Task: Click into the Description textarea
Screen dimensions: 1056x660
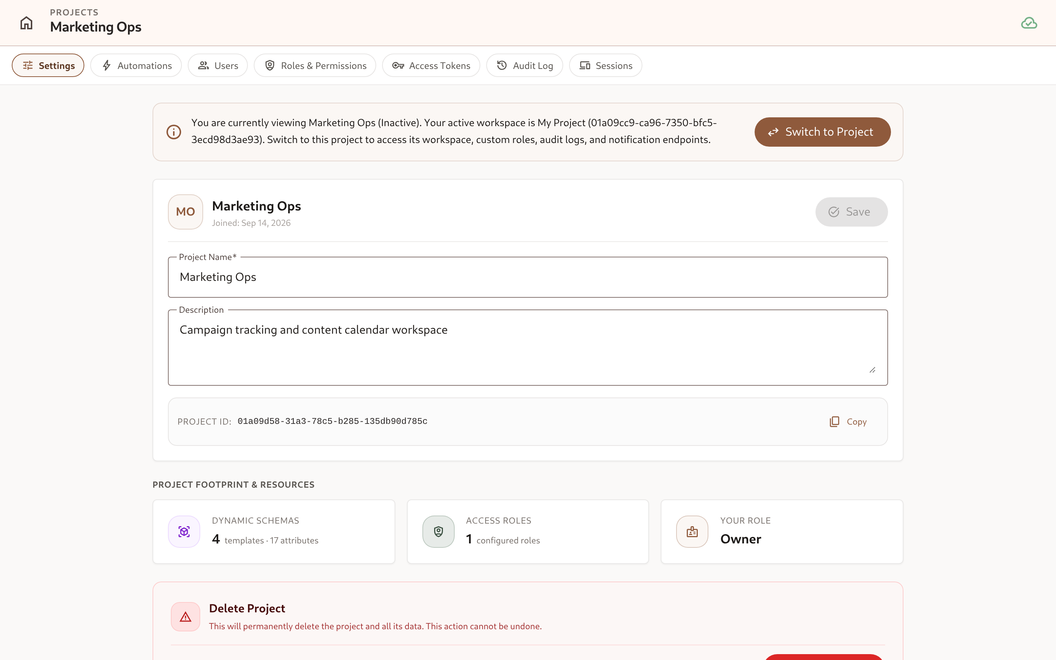Action: (528, 348)
